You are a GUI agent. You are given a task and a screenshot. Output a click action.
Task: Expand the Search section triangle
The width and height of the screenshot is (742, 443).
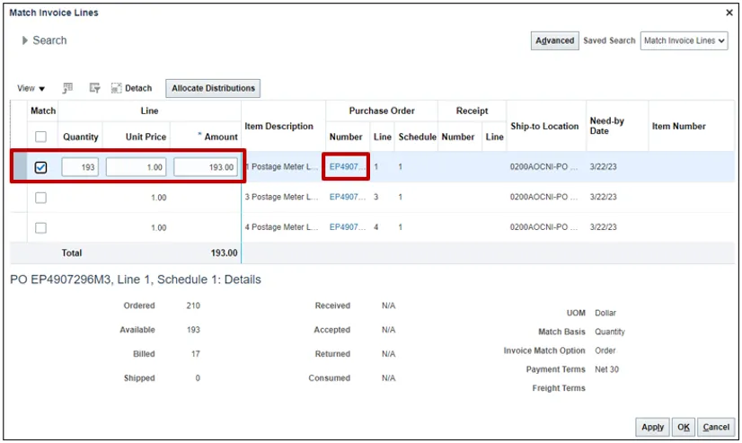(25, 40)
